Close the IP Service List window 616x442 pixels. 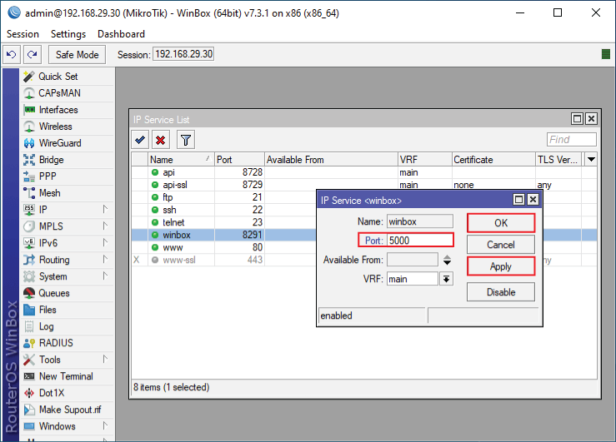tap(591, 119)
